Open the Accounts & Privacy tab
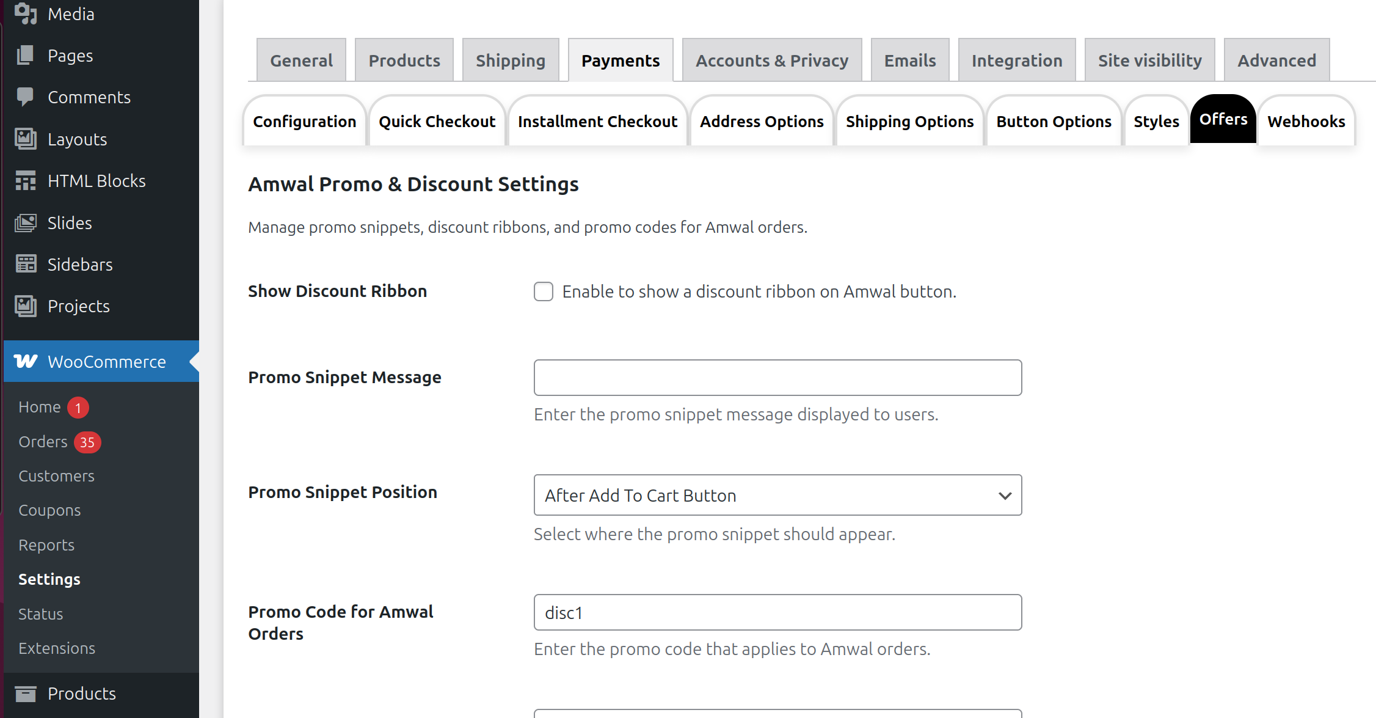This screenshot has height=718, width=1376. 771,60
